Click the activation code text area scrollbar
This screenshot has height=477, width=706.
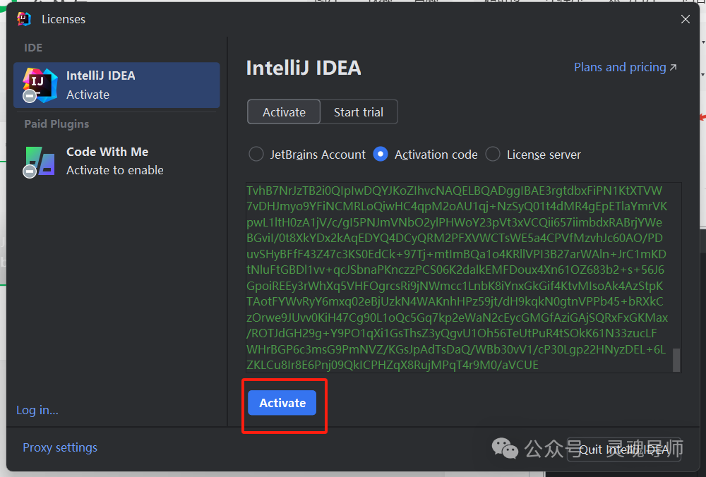(676, 358)
